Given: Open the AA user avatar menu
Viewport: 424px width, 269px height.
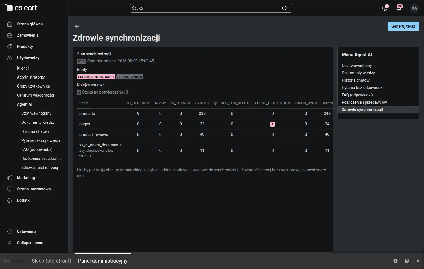Looking at the screenshot, I should click(x=414, y=8).
